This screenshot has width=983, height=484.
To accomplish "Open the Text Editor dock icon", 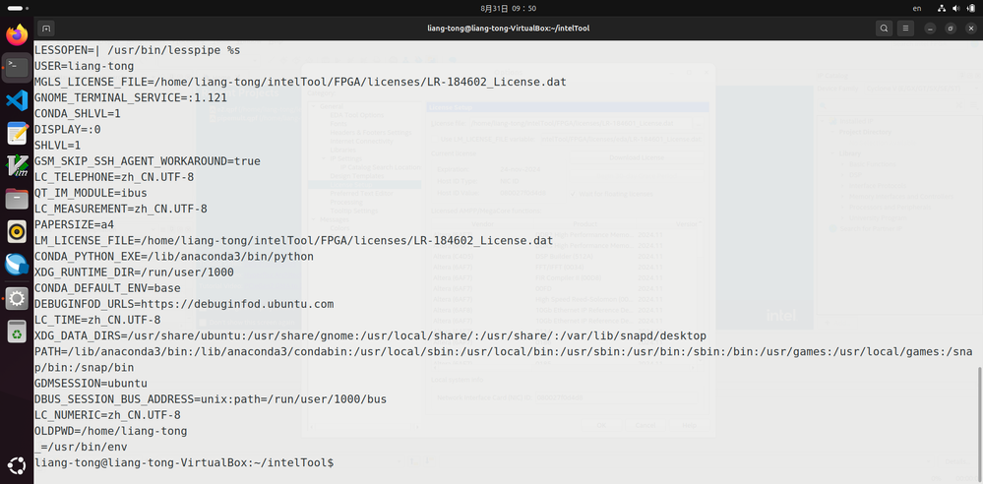I will pos(17,133).
